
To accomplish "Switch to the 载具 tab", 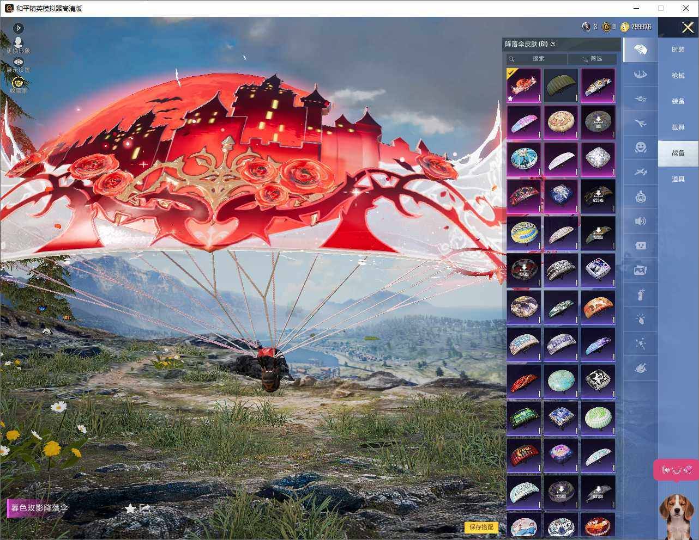I will [678, 127].
